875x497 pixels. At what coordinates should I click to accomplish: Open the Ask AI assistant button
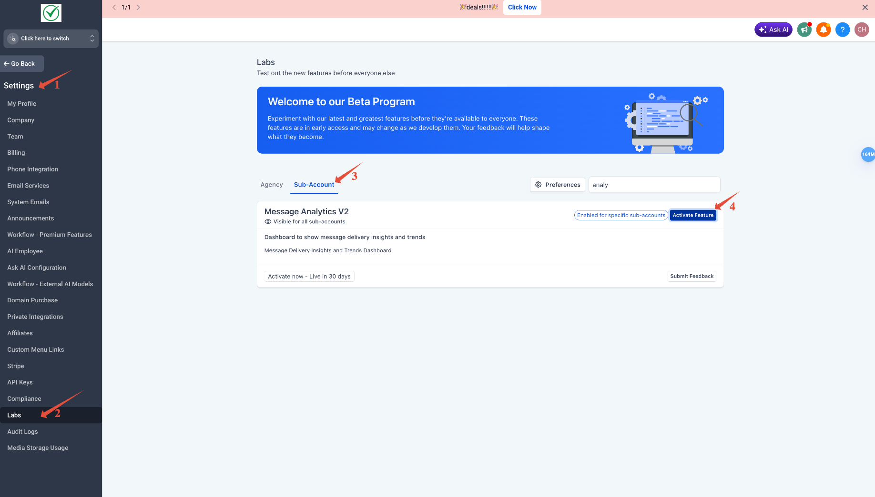[x=773, y=30]
